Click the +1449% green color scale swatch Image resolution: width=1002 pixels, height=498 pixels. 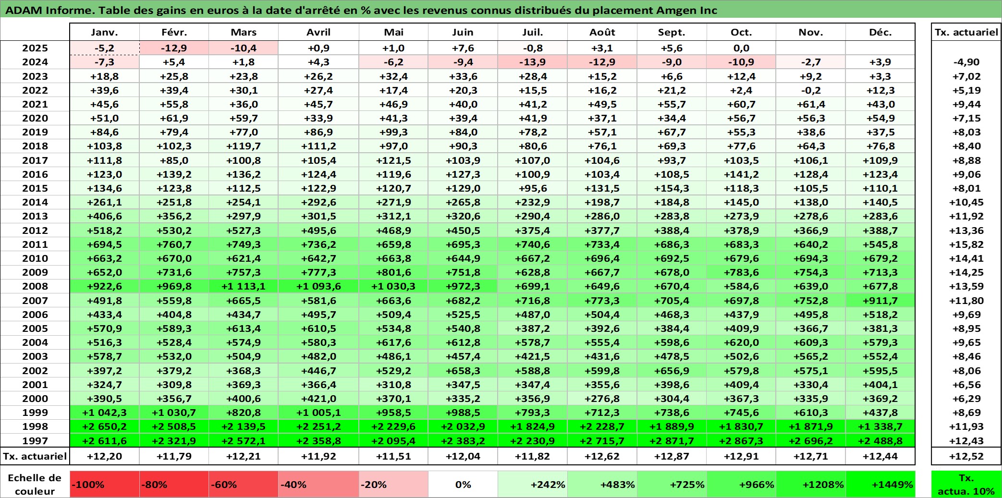point(880,484)
